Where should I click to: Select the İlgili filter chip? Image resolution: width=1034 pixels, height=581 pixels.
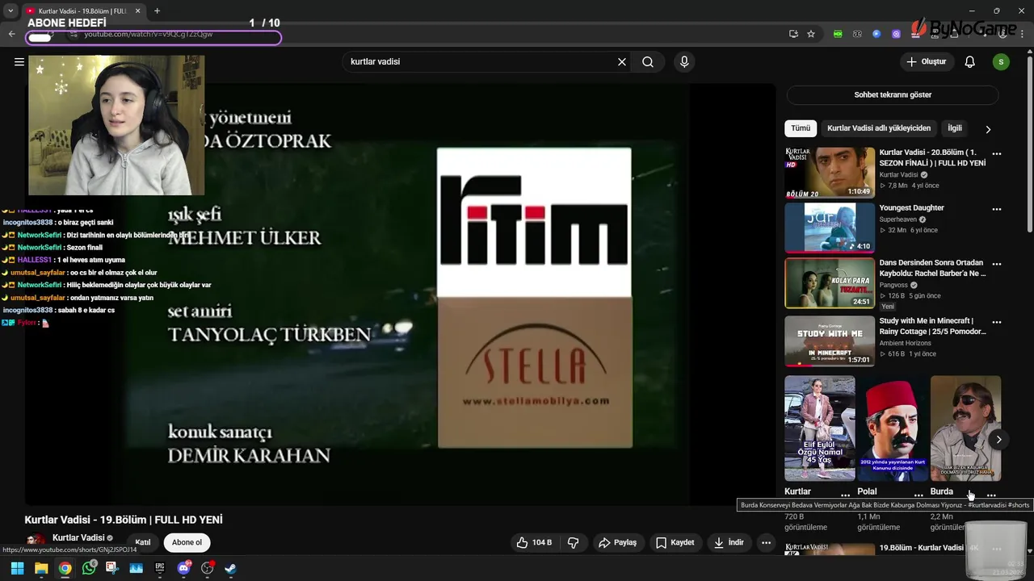(x=955, y=128)
